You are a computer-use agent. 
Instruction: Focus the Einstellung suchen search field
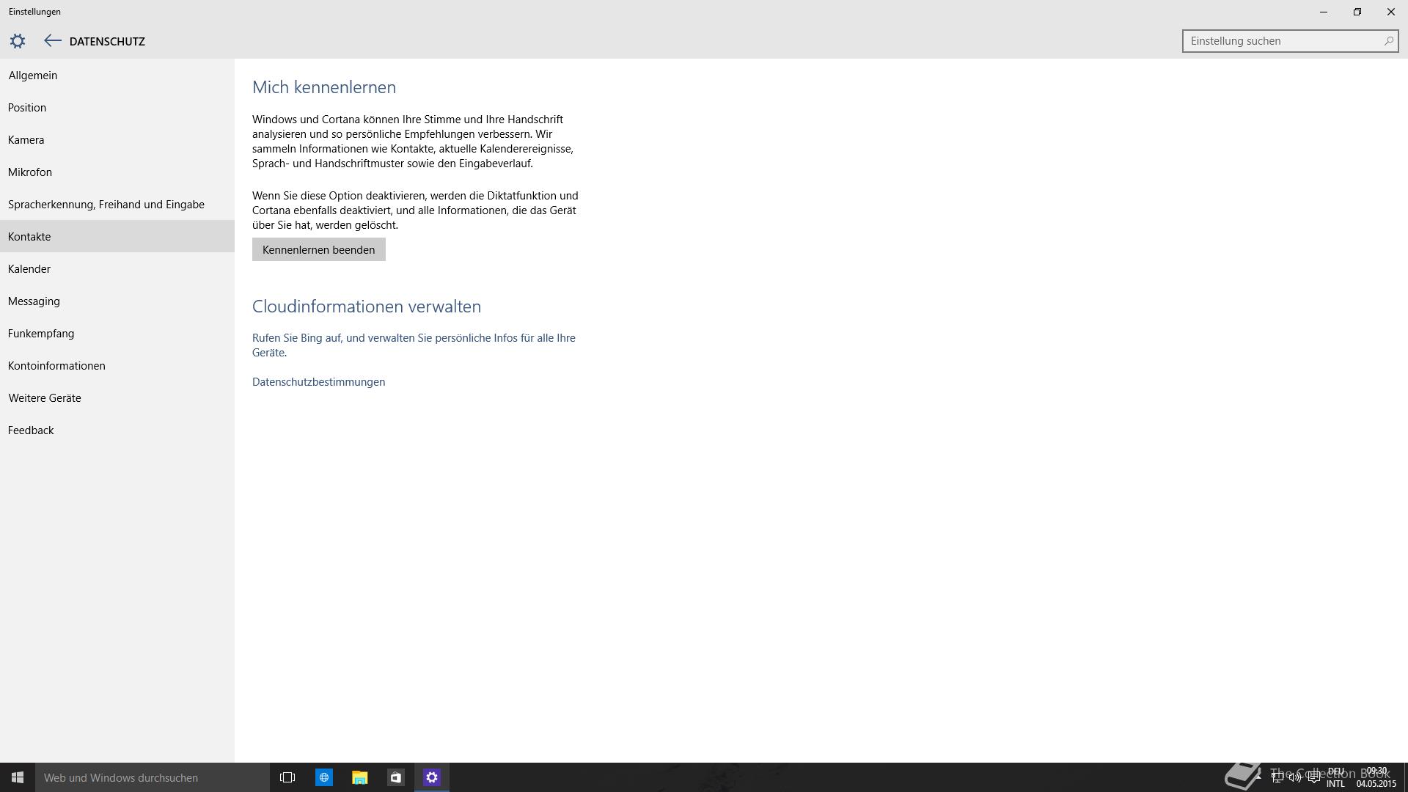[x=1280, y=41]
